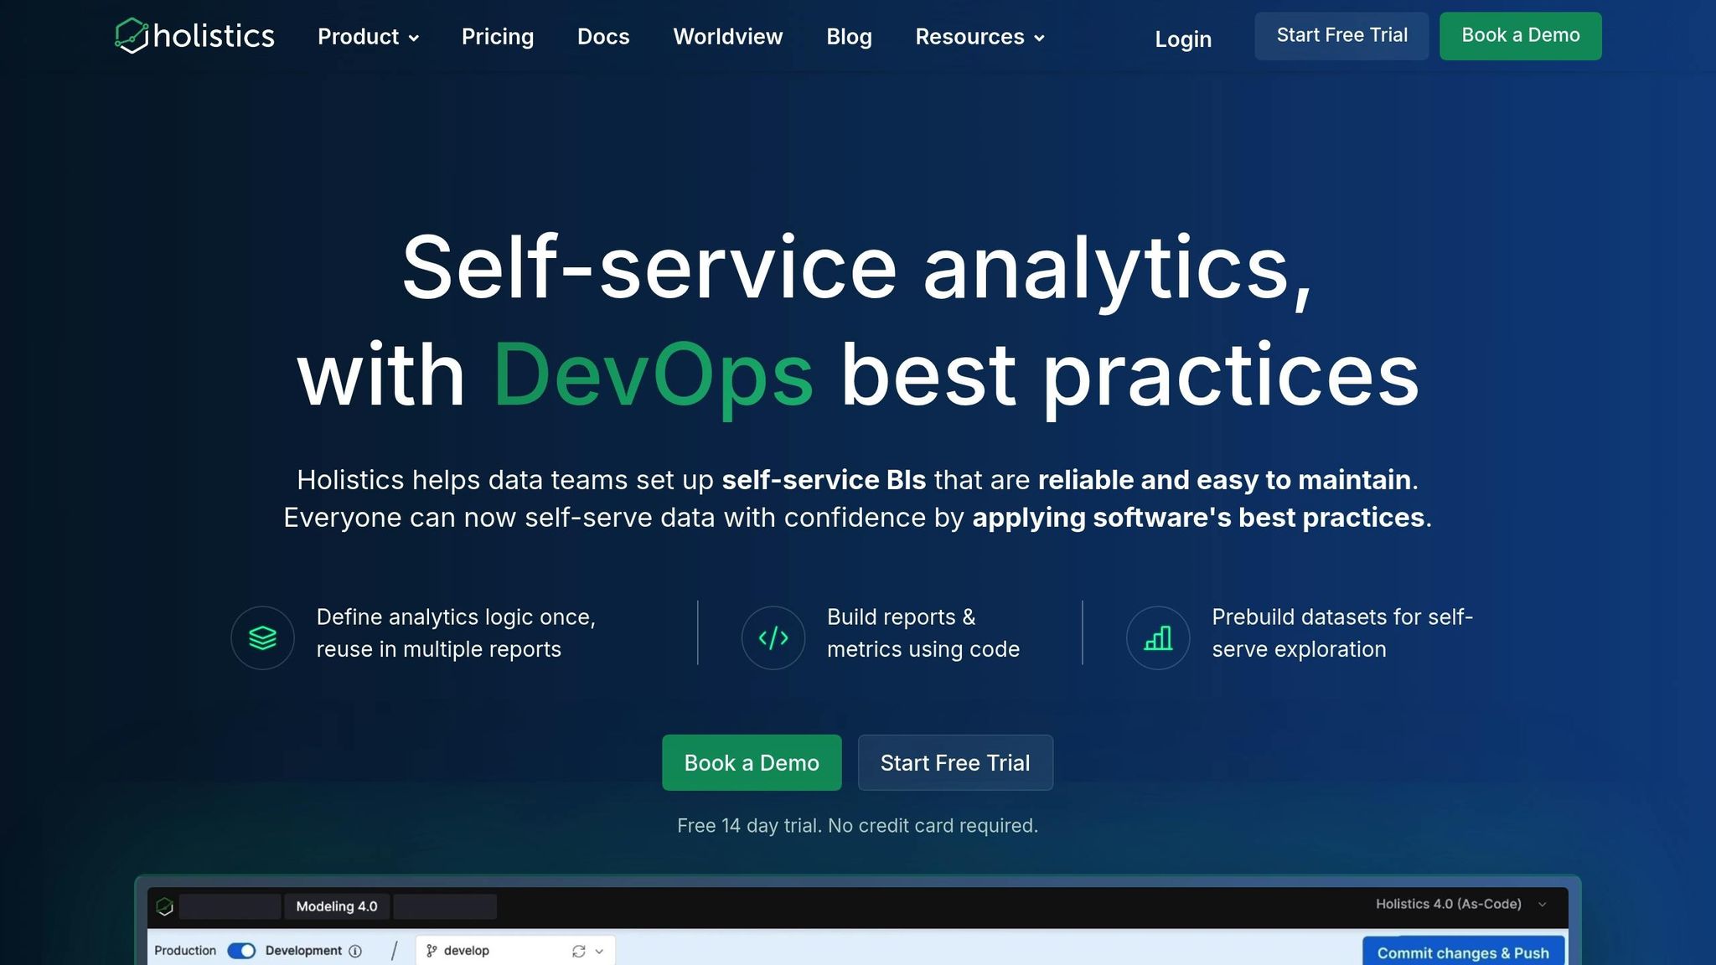This screenshot has width=1716, height=965.
Task: Click the small Holistics icon in app preview
Action: coord(165,906)
